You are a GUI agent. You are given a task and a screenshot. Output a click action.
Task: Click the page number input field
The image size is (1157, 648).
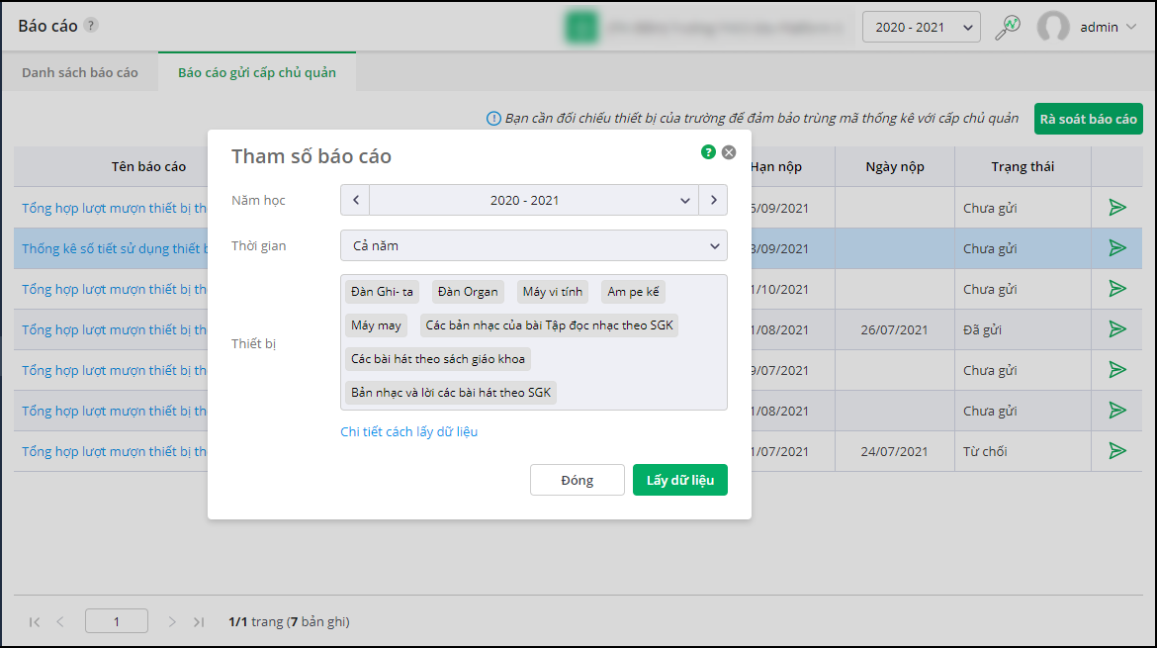117,621
